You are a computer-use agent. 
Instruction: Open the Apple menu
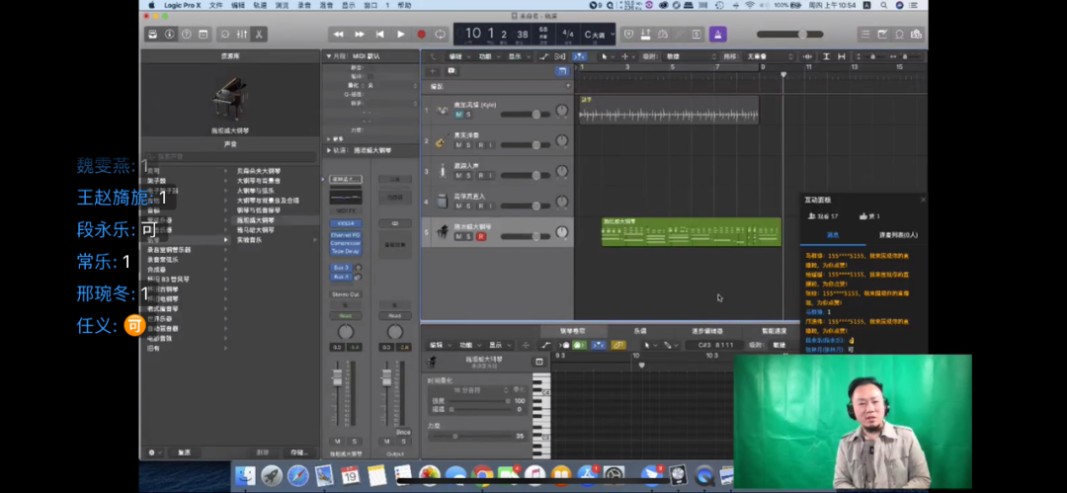pos(151,5)
